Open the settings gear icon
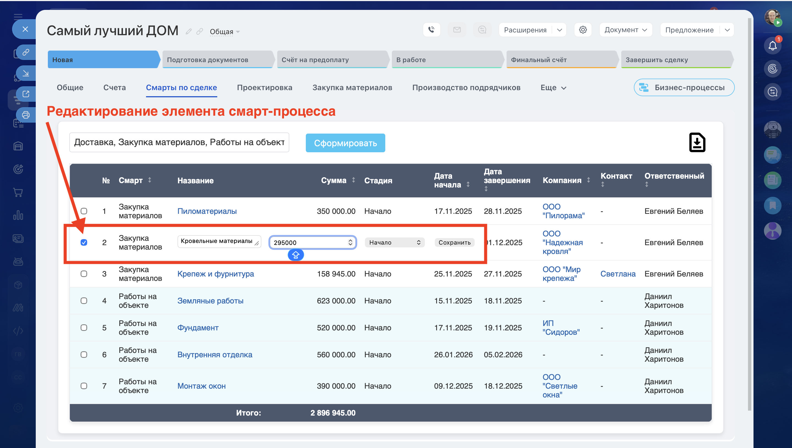This screenshot has height=448, width=792. point(583,29)
